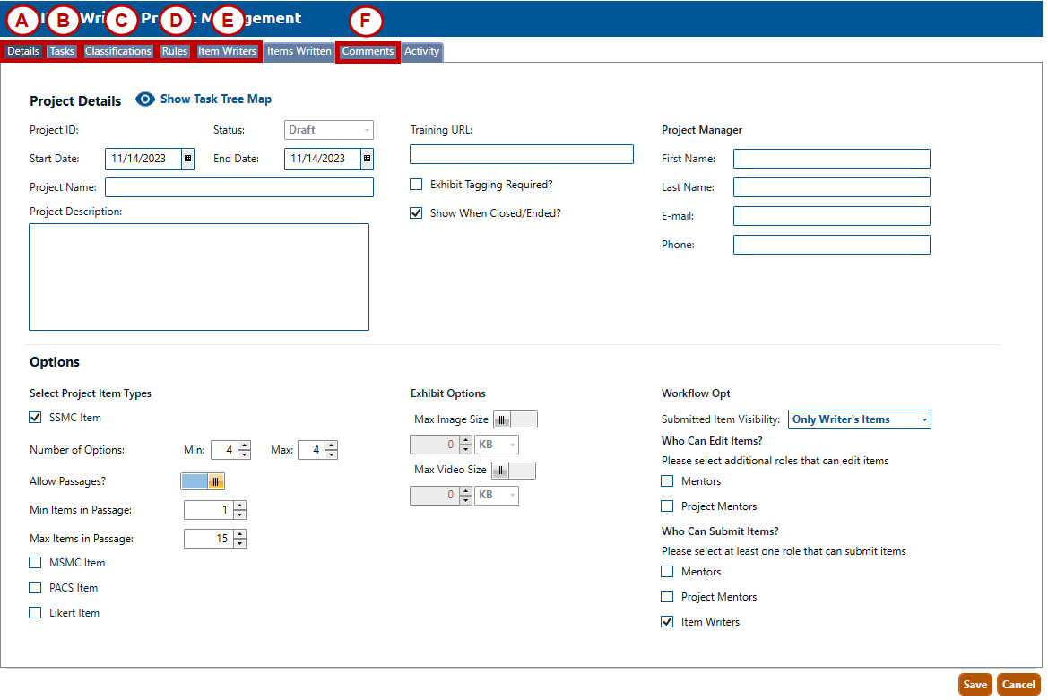
Task: Expand Submitted Item Visibility dropdown
Action: pos(924,419)
